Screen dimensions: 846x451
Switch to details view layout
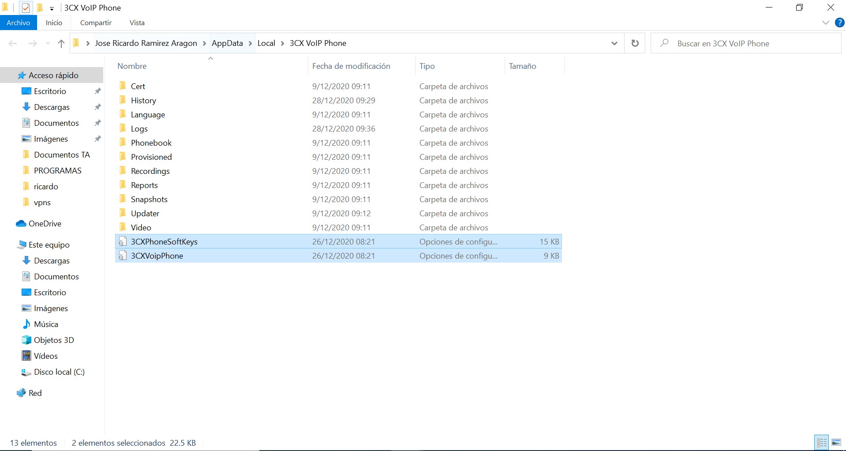coord(822,442)
